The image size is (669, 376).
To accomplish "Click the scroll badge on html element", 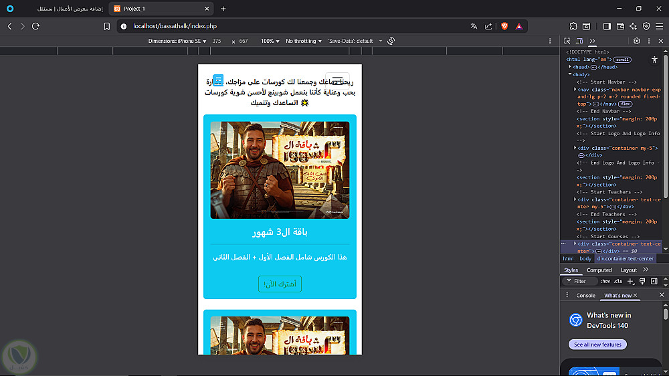I will point(622,60).
